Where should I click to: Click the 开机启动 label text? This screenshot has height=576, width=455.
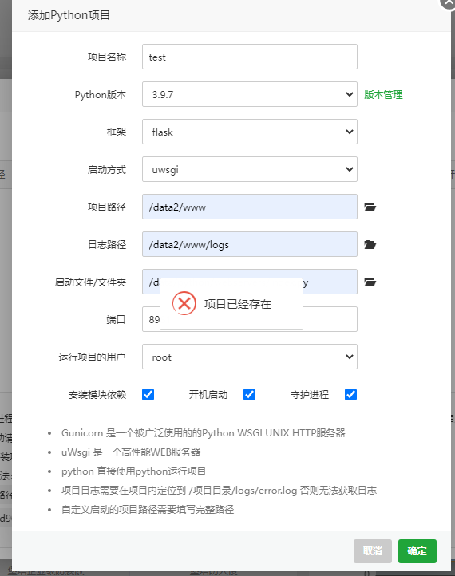click(x=208, y=395)
